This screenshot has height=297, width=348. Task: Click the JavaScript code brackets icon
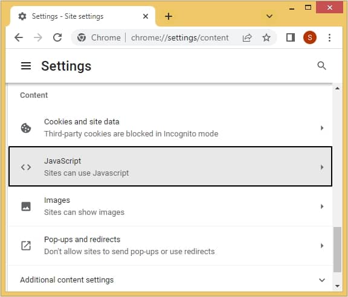click(26, 167)
